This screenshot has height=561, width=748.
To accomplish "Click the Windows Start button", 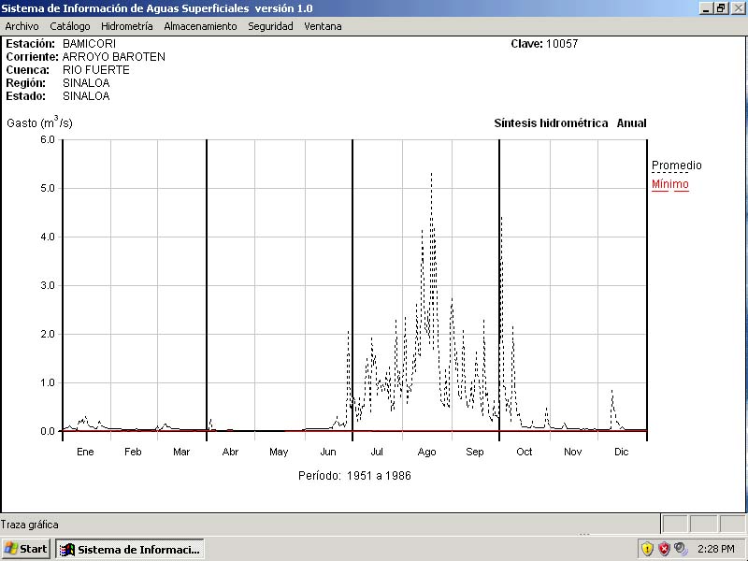I will pos(26,549).
